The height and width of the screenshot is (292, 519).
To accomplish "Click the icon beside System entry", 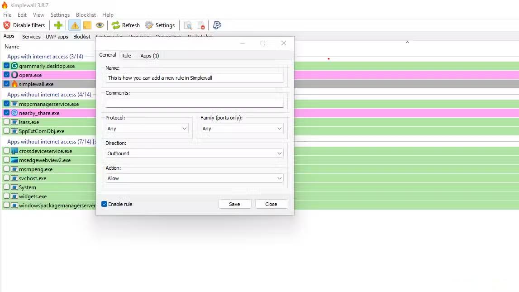I will (14, 187).
